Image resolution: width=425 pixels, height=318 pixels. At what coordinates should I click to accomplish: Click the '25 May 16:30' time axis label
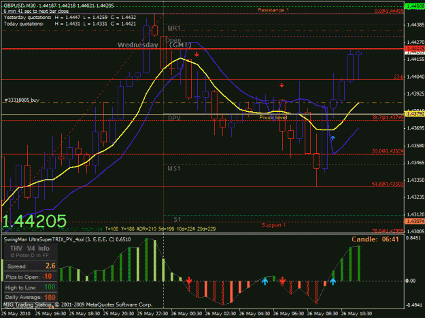coord(50,314)
